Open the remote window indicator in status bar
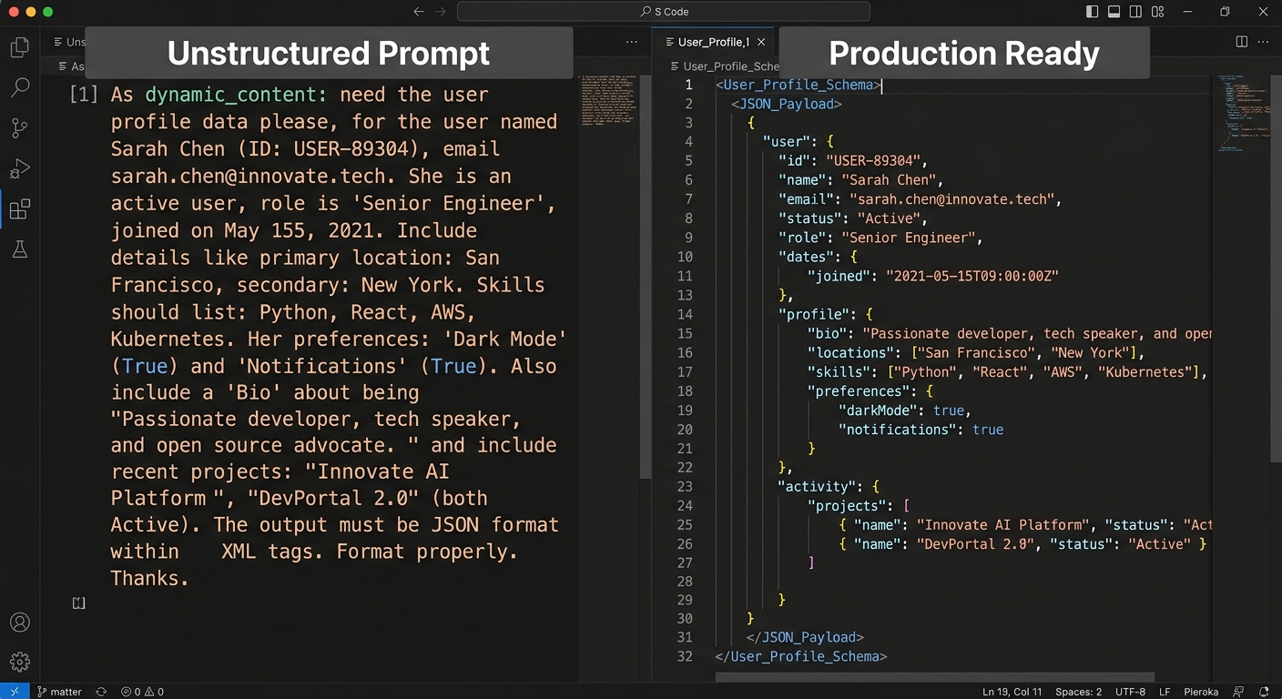 15,692
